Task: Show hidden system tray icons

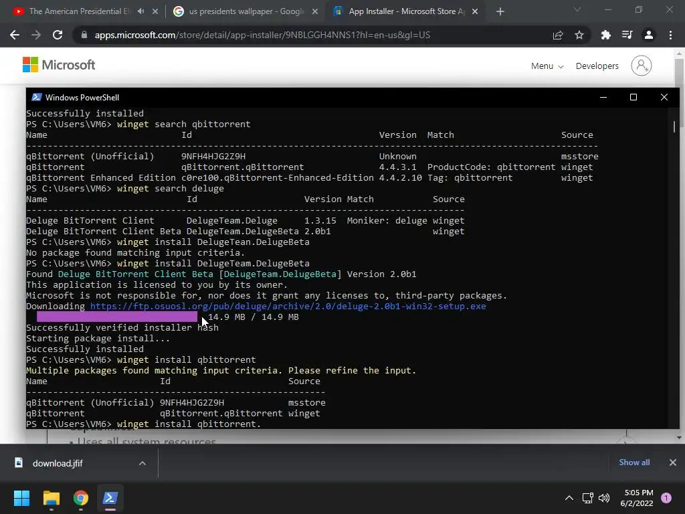Action: (569, 498)
